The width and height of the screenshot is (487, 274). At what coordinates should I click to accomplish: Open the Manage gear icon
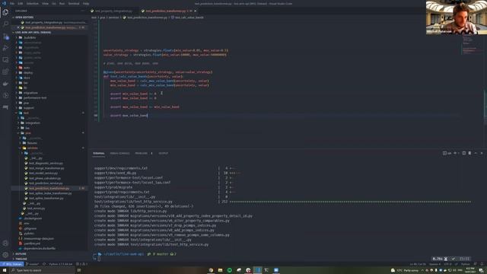point(5,255)
